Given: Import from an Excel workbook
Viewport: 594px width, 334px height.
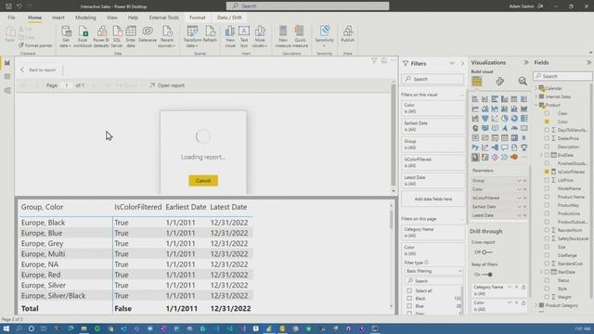Looking at the screenshot, I should (83, 37).
